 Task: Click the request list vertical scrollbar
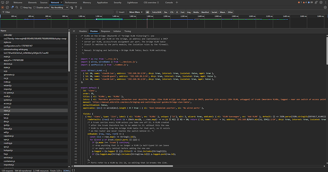[x=69, y=51]
